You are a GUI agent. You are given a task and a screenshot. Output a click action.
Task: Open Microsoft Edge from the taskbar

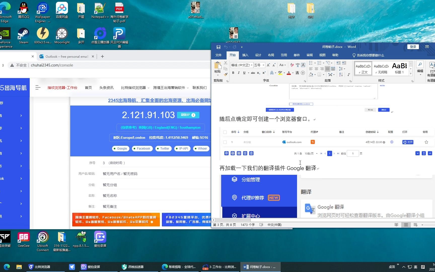click(7, 267)
